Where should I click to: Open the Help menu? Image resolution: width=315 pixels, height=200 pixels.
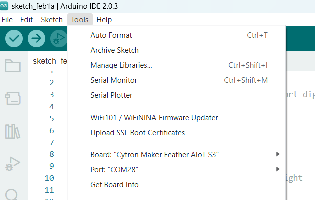(x=104, y=20)
